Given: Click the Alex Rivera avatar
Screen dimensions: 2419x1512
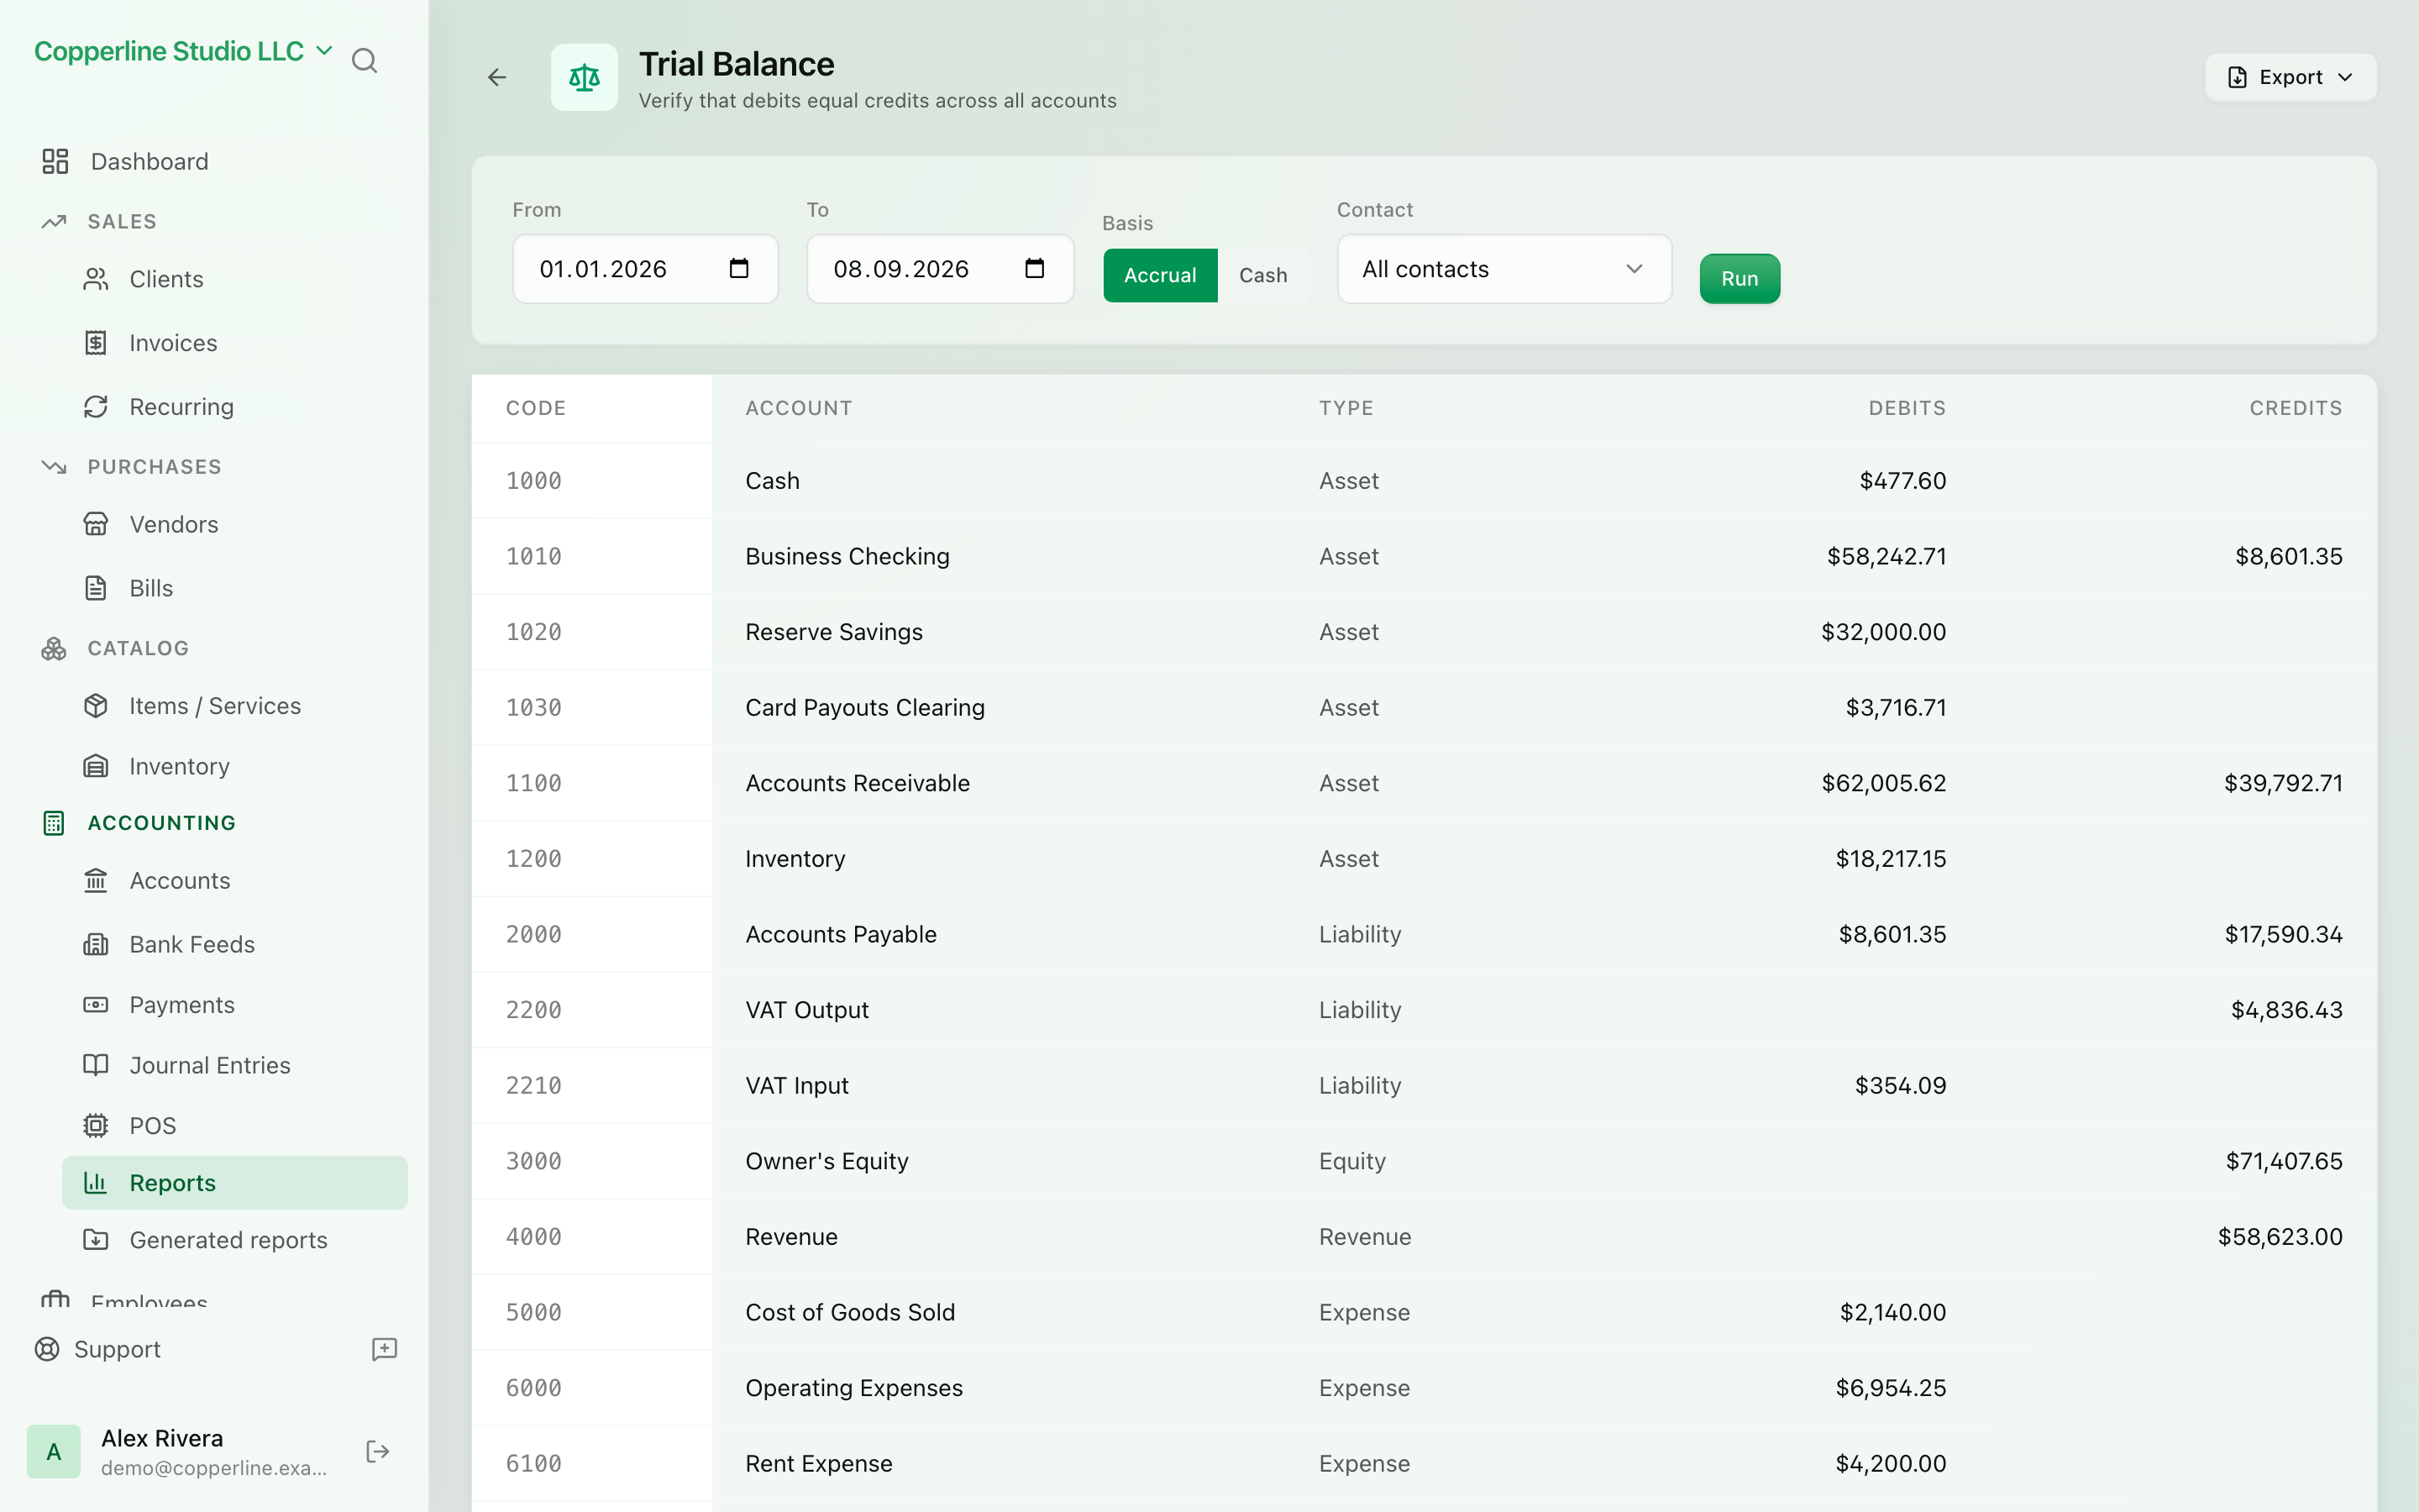Looking at the screenshot, I should [54, 1452].
